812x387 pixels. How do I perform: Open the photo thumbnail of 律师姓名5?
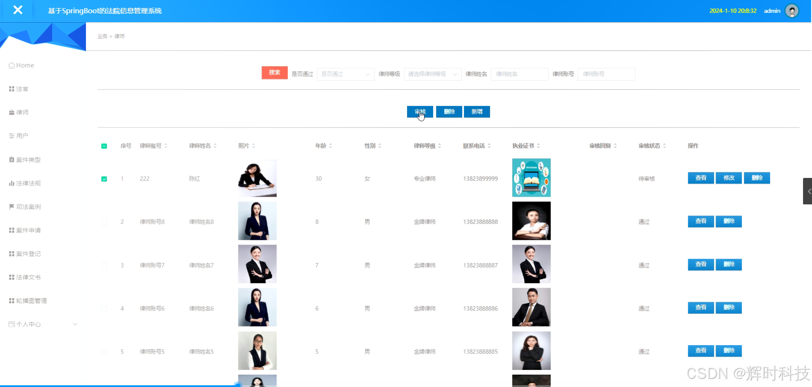pyautogui.click(x=257, y=351)
